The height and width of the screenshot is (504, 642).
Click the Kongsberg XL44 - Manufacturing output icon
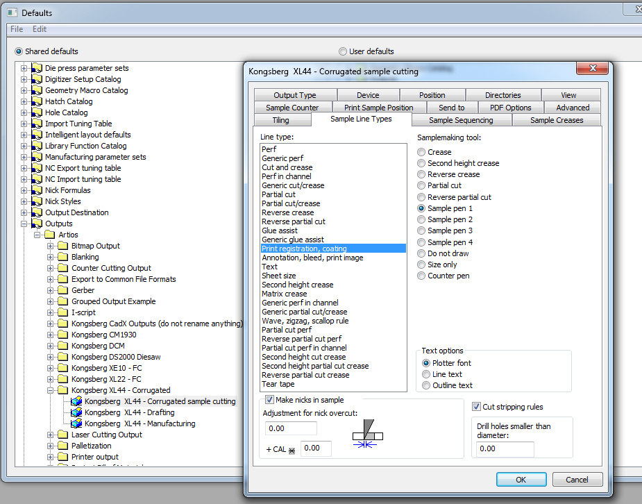[x=76, y=423]
